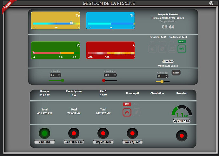Click the green Cible Ph slider handle
The image size is (219, 156).
63,81
